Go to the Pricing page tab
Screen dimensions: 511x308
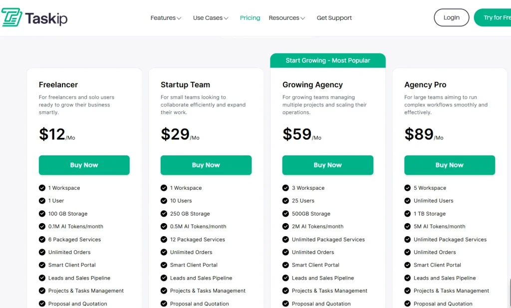250,18
